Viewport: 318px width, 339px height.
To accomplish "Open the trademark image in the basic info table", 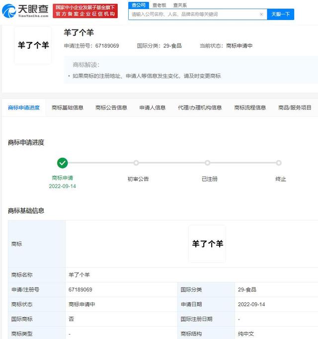I will [x=207, y=244].
